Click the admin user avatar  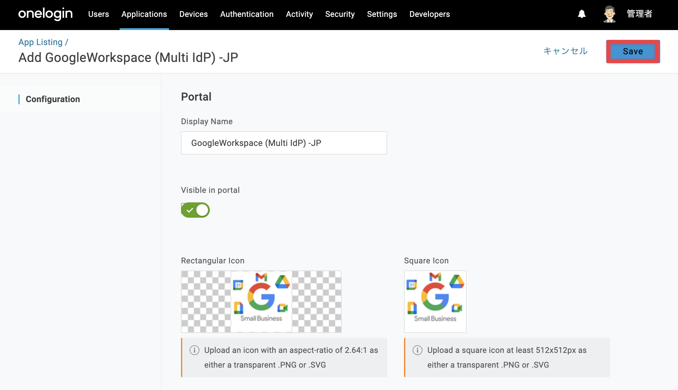[x=609, y=14]
